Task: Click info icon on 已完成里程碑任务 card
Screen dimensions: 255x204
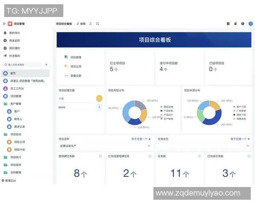Action: point(150,156)
